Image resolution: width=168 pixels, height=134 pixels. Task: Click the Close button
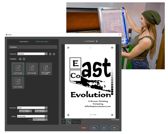[94, 128]
